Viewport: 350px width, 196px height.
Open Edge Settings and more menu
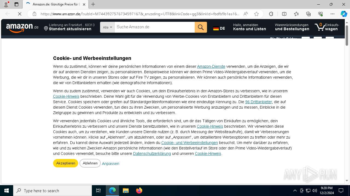coord(332,14)
